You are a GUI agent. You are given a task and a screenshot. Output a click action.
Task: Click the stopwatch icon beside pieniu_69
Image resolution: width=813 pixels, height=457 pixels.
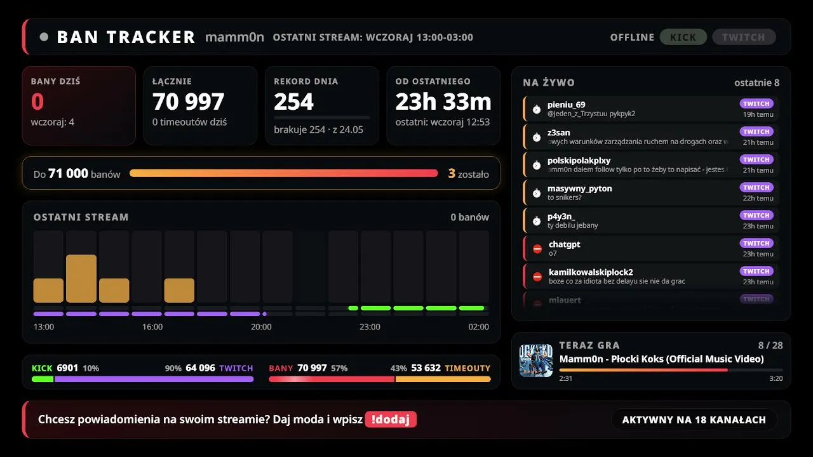(x=537, y=109)
